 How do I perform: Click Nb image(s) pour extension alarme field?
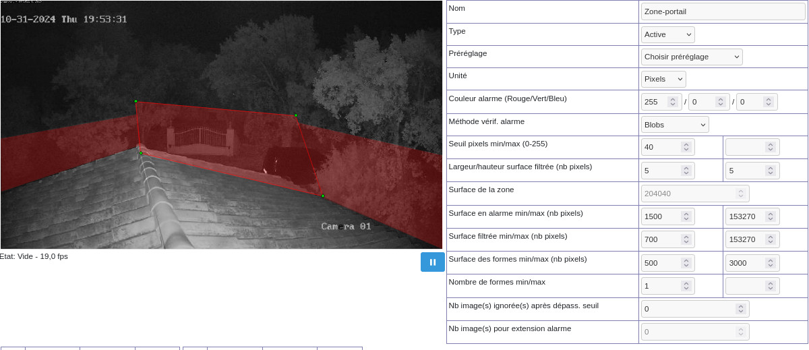click(x=695, y=332)
